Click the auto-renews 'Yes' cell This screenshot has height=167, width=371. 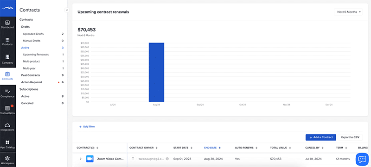(237, 159)
